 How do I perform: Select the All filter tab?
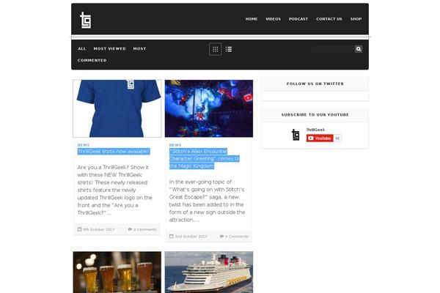82,49
